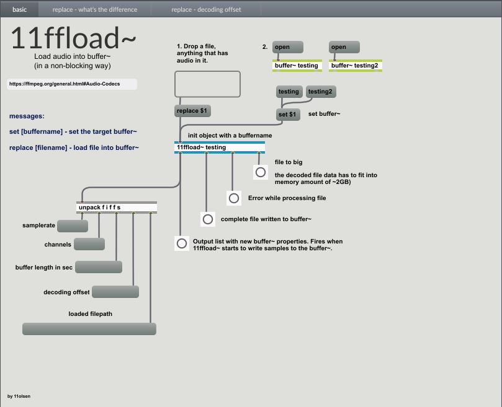Click the 'open' message above buffer~ testing2
The image size is (502, 407).
click(344, 47)
